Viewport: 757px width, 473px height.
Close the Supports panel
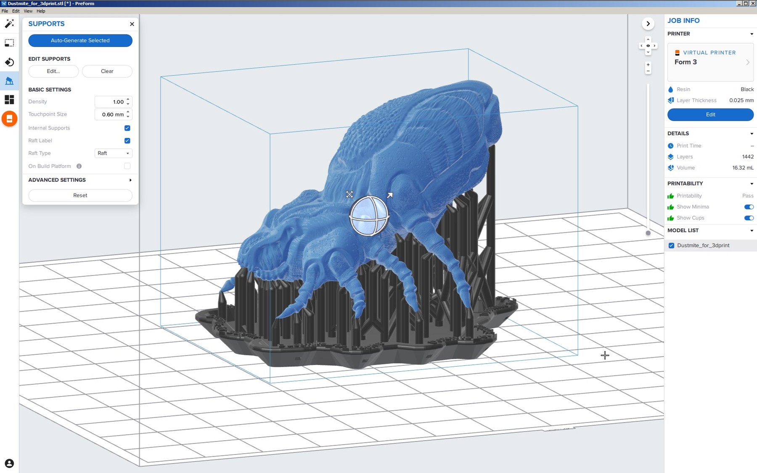(x=132, y=24)
